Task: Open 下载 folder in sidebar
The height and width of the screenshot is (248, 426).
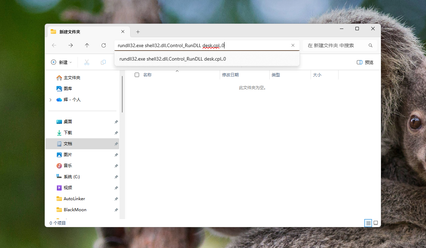Action: [x=68, y=133]
